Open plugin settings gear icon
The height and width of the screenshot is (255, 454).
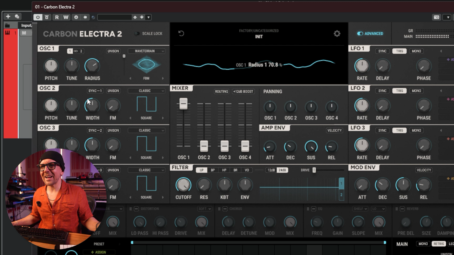[337, 34]
